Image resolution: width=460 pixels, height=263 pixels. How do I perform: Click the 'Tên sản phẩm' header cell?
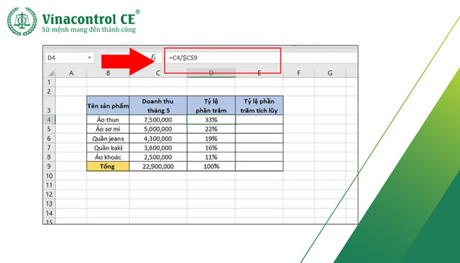[108, 106]
